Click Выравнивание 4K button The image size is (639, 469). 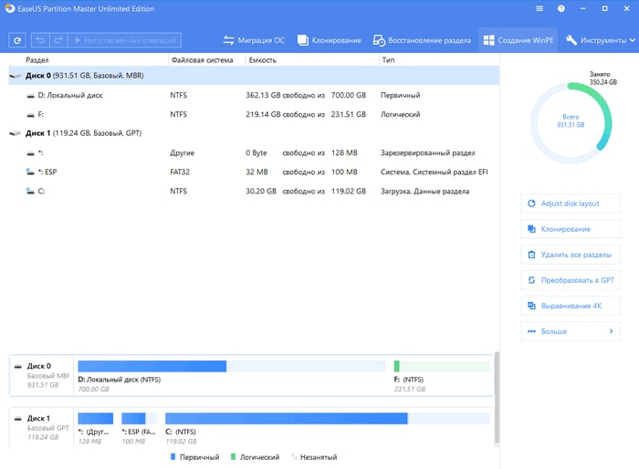(571, 306)
